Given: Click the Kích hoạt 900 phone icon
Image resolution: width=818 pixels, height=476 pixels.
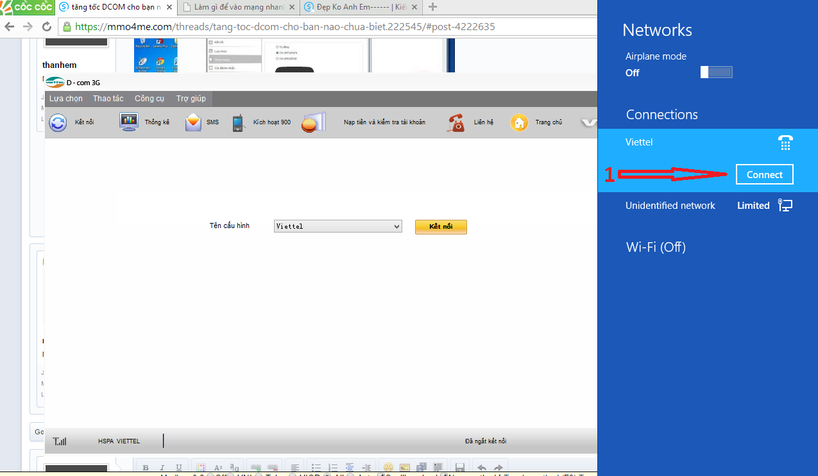Looking at the screenshot, I should point(238,122).
